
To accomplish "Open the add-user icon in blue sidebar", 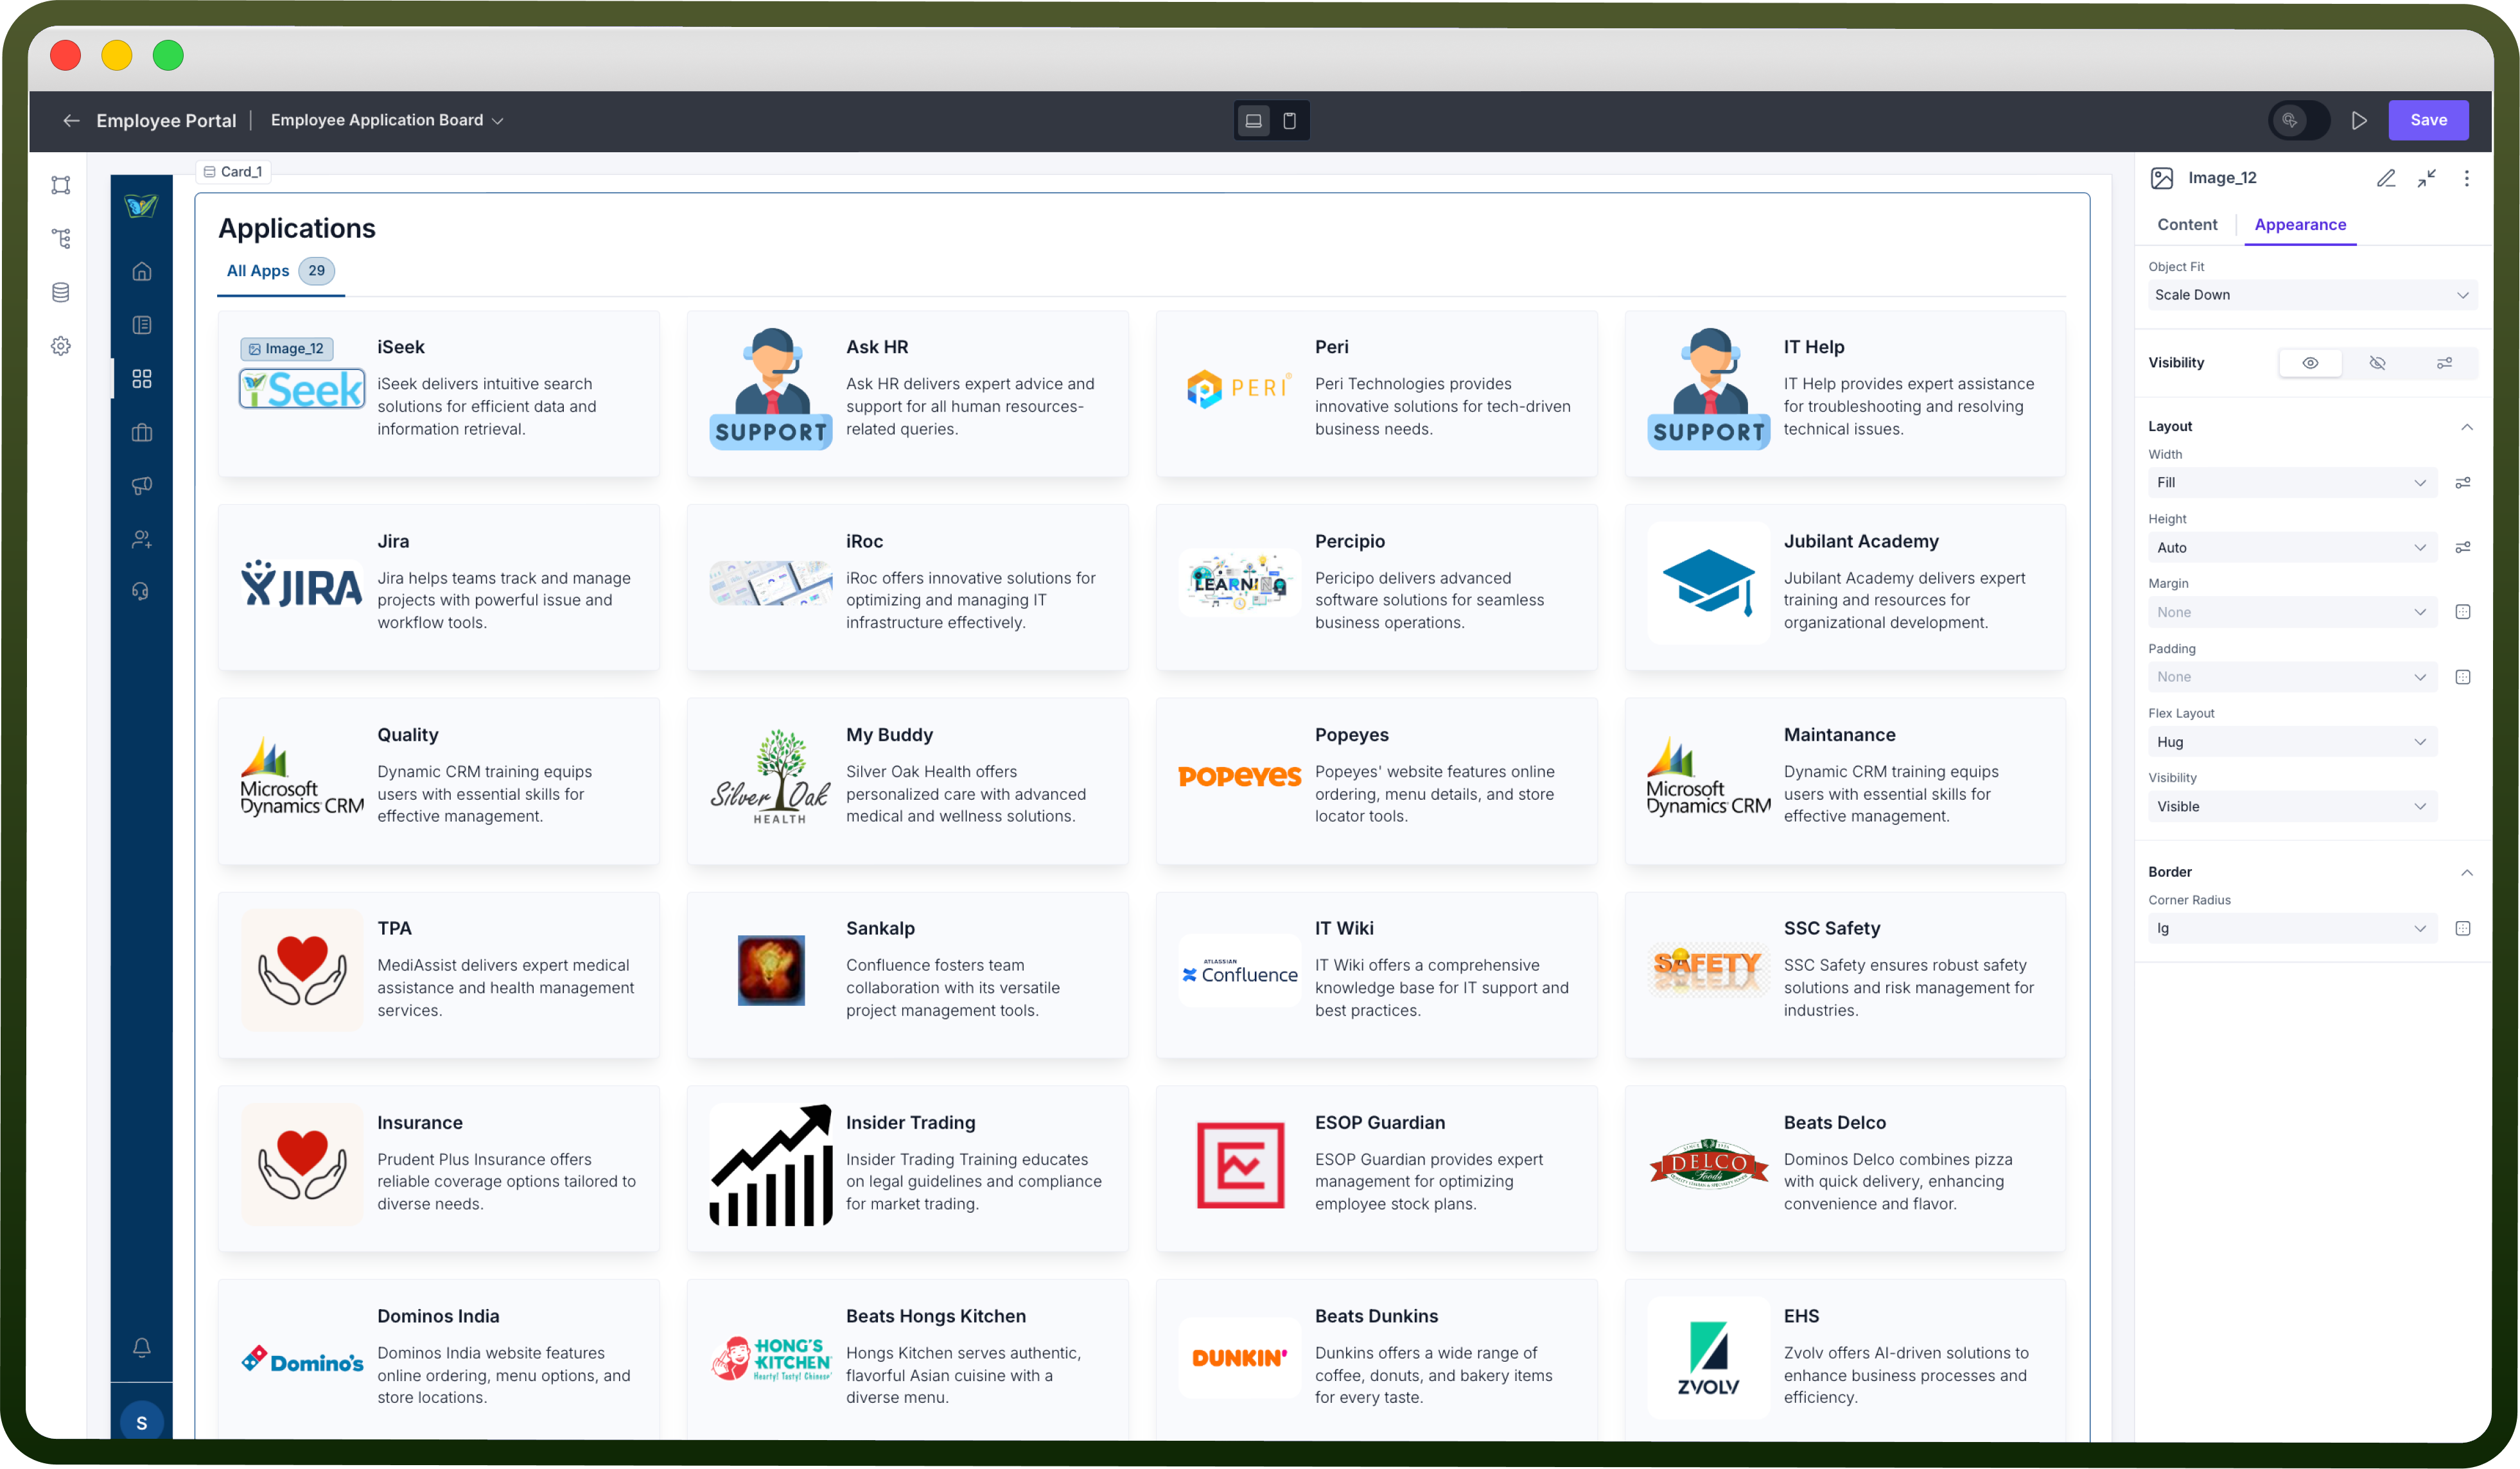I will 142,540.
